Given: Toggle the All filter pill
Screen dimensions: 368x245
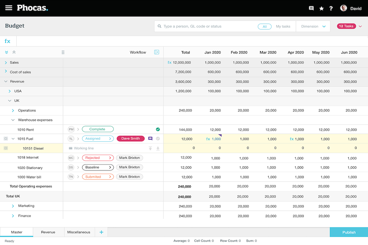Looking at the screenshot, I should click(265, 27).
